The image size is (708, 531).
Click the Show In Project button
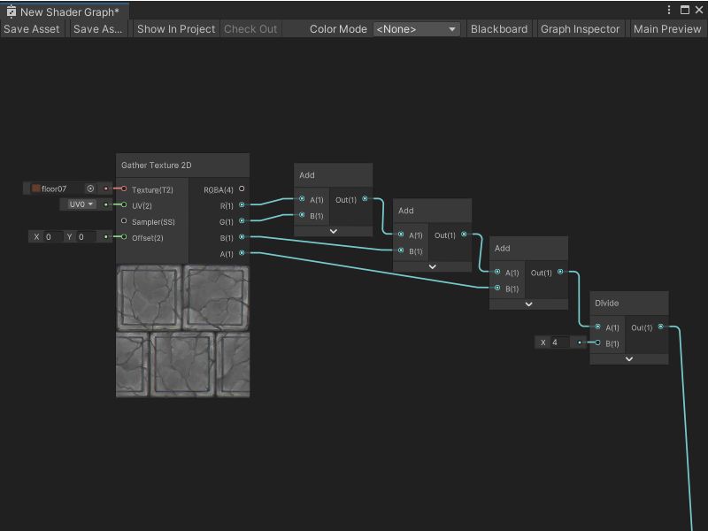click(174, 28)
